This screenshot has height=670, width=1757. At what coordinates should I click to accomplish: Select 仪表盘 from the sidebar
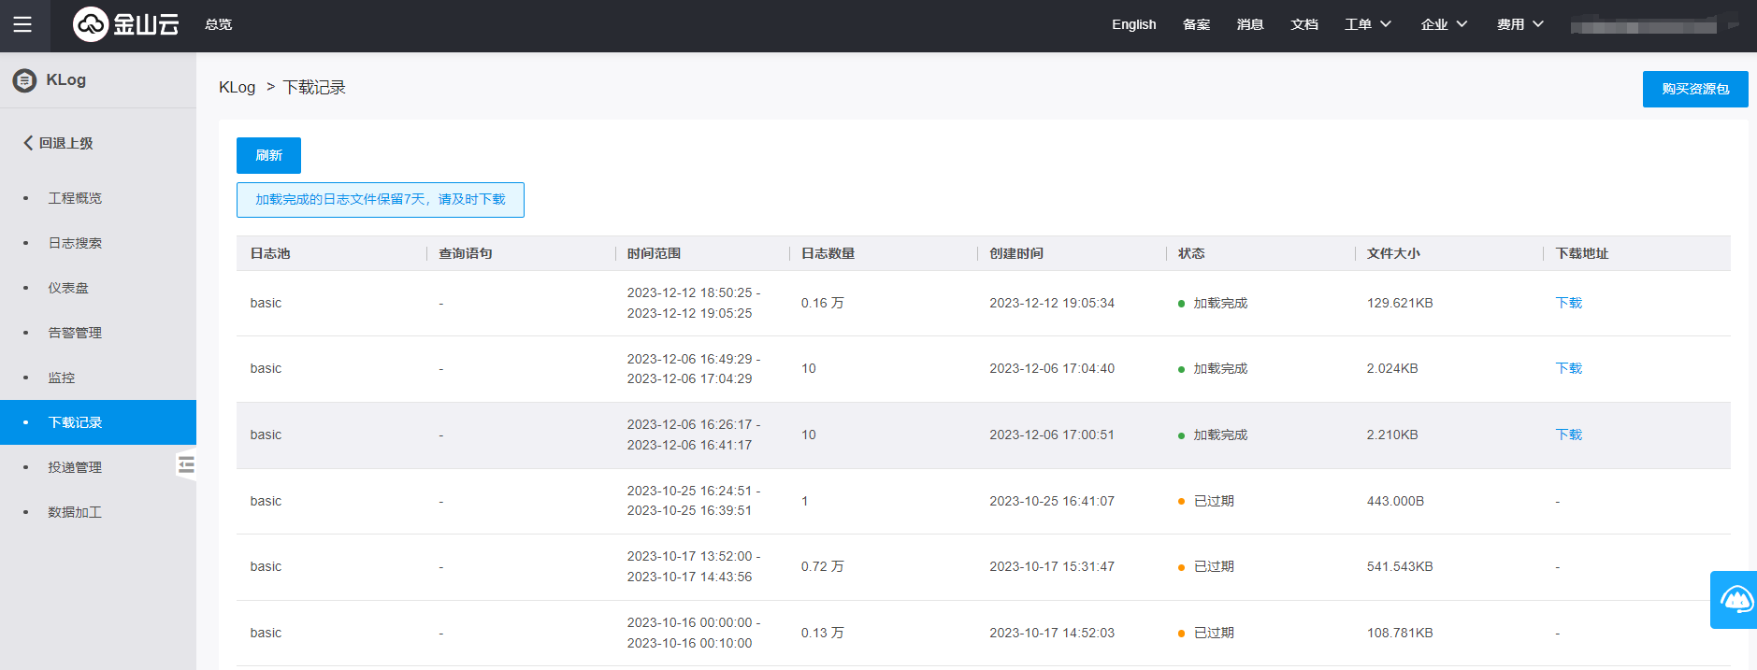click(x=68, y=288)
